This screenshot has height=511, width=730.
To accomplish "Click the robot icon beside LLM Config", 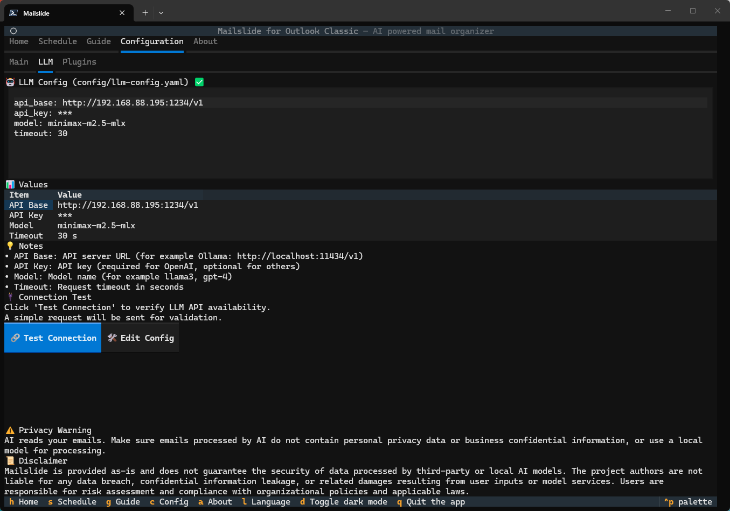I will click(10, 82).
